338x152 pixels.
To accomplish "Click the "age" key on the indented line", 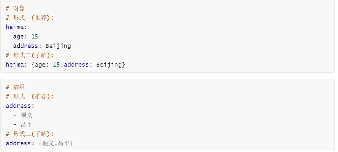I will (x=18, y=36).
